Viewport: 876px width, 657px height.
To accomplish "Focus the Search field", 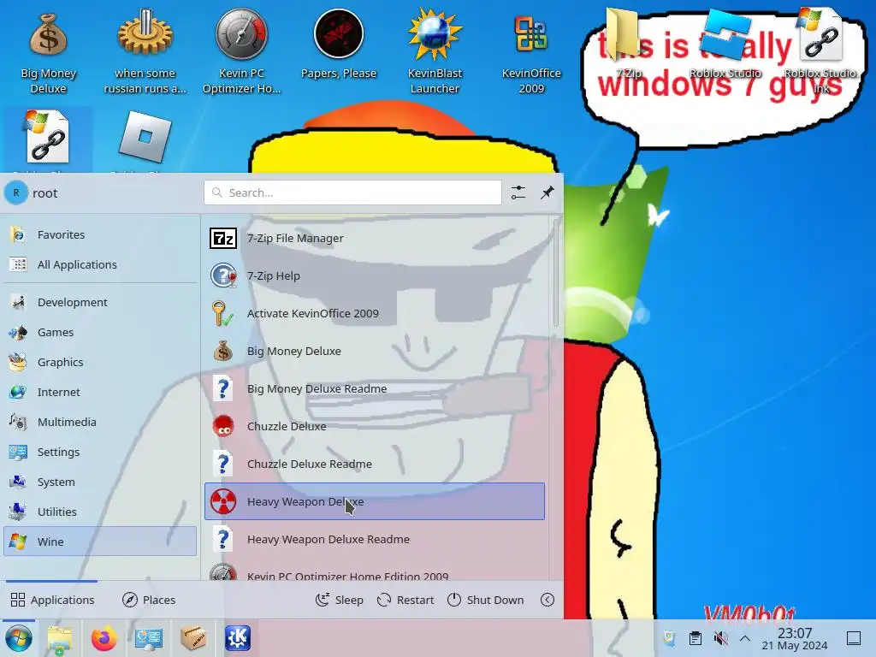I will coord(352,192).
